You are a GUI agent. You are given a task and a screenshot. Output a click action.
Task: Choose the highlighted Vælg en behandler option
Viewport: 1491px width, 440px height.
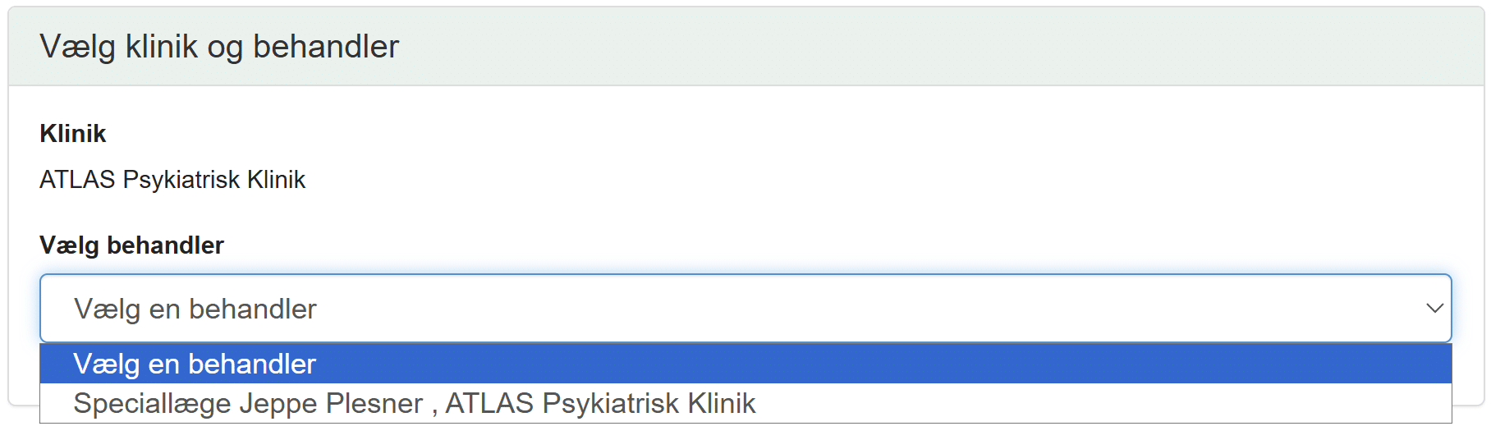(195, 364)
